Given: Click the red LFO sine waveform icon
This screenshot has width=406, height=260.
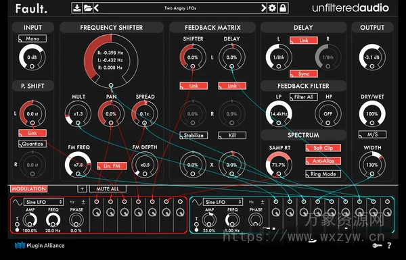Looking at the screenshot, I should pyautogui.click(x=18, y=202).
